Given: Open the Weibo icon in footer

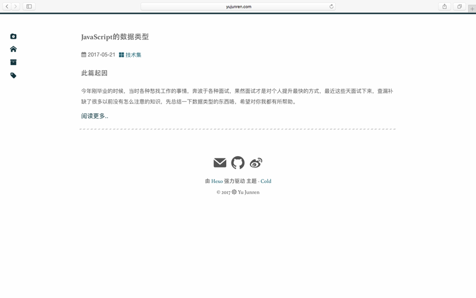Looking at the screenshot, I should [x=256, y=163].
